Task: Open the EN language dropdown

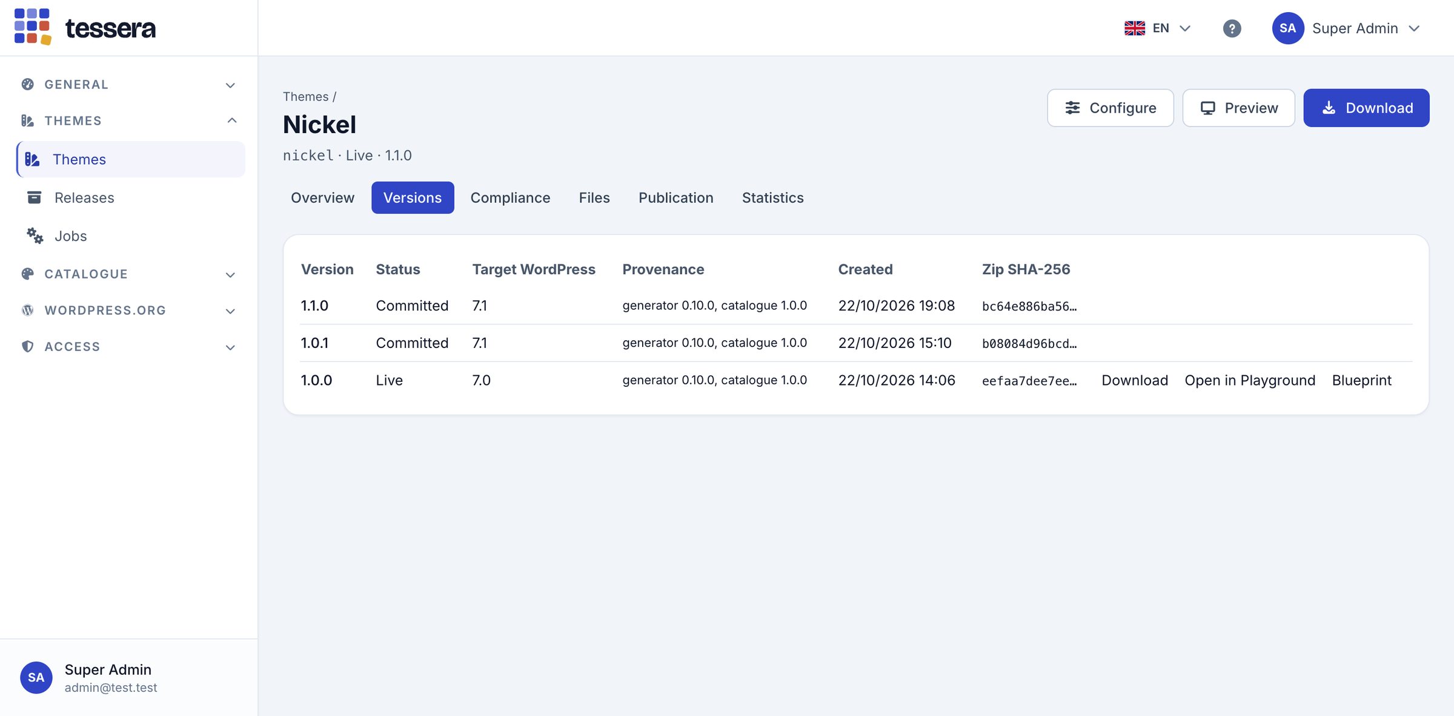Action: 1158,28
